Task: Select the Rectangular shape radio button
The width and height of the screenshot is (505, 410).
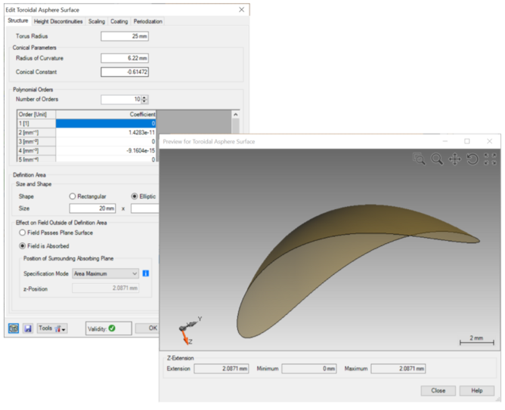Action: [x=73, y=196]
